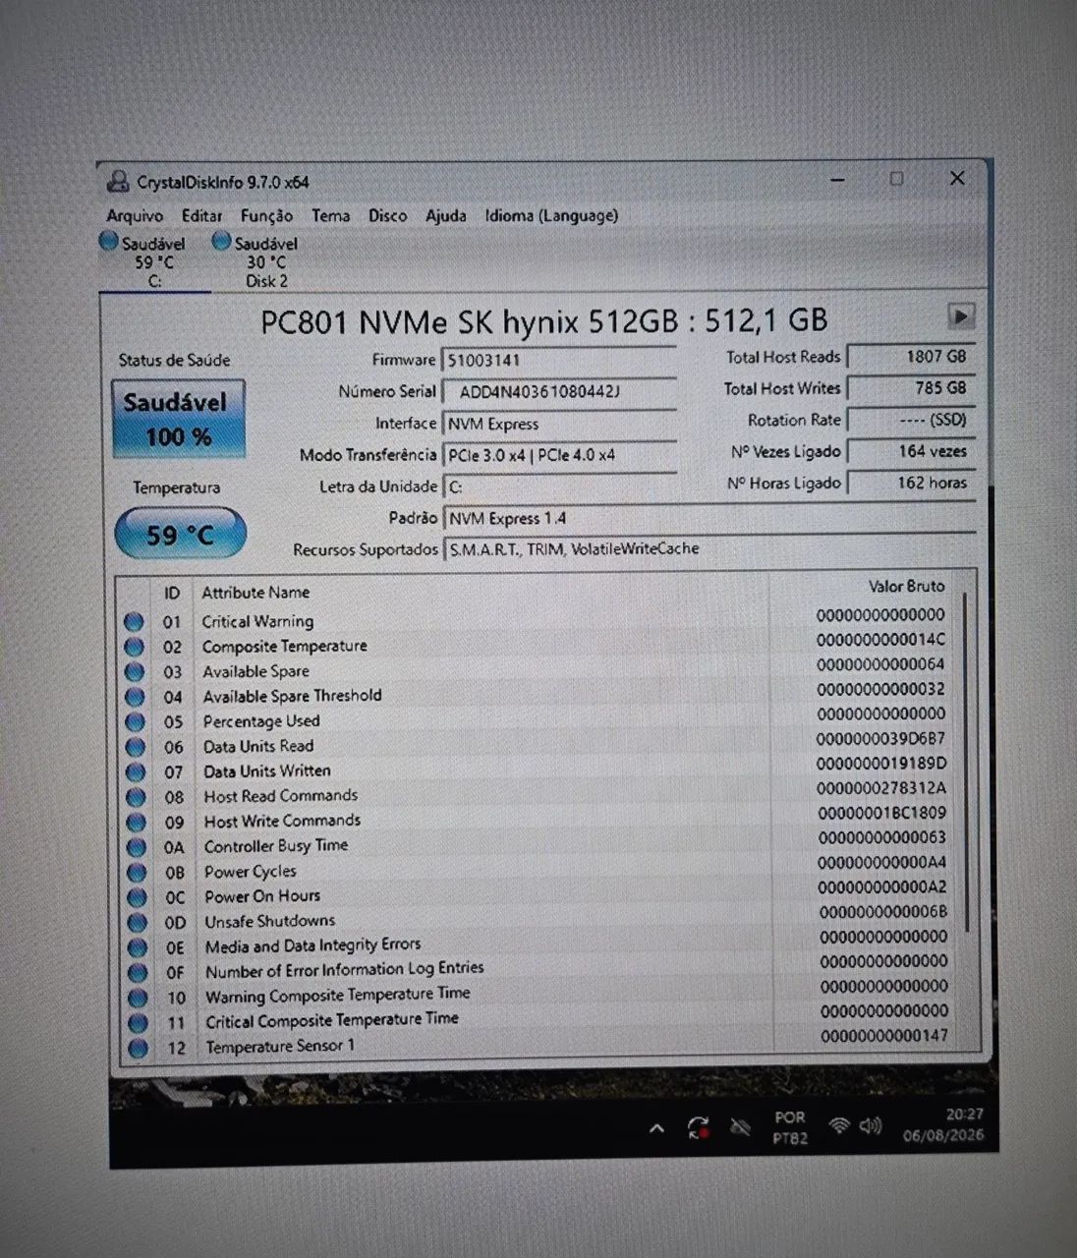Click the status icon for Host Write Commands
The height and width of the screenshot is (1258, 1077).
pos(137,823)
